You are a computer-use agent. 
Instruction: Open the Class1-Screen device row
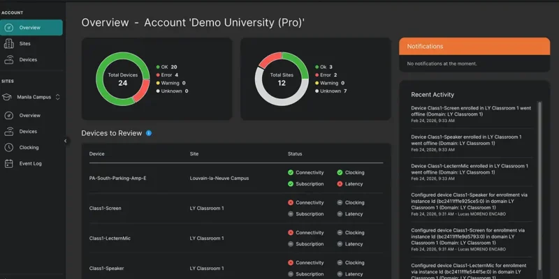click(236, 208)
